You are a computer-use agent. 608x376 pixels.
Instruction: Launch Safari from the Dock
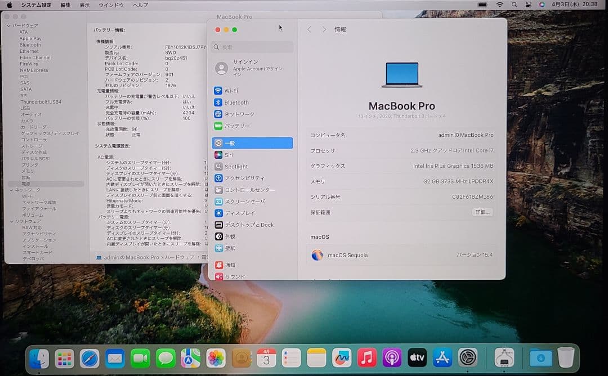click(x=90, y=357)
